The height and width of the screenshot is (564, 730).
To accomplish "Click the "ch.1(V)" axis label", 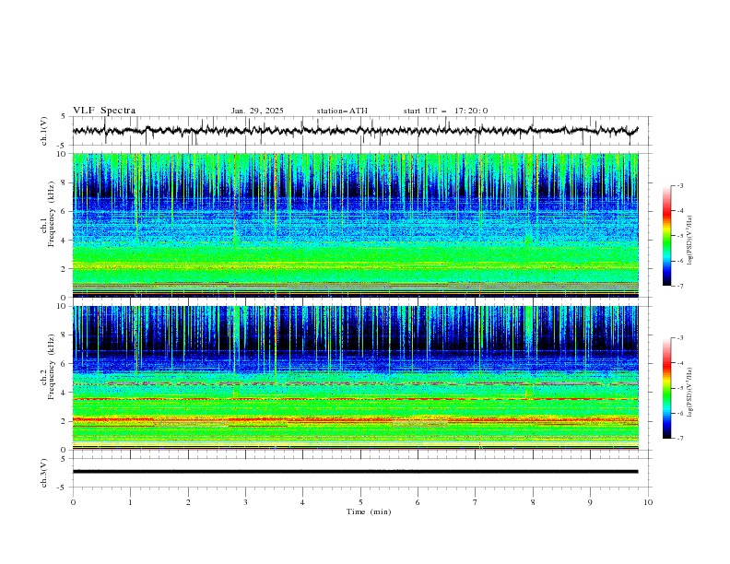I will pos(44,131).
